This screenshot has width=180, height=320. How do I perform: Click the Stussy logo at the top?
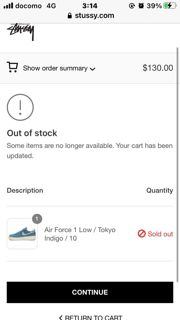pyautogui.click(x=21, y=32)
